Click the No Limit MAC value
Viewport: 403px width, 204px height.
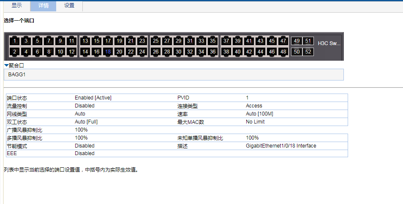point(255,122)
